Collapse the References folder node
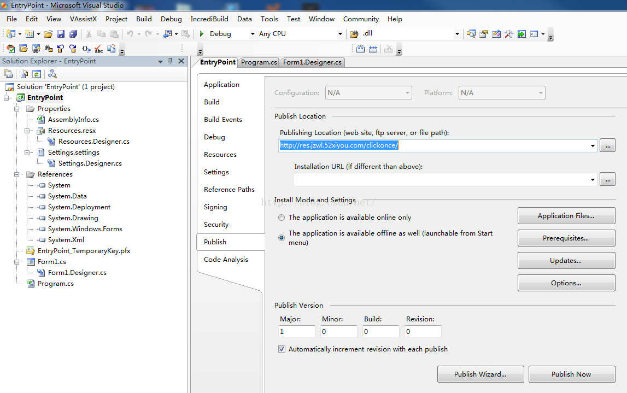The image size is (627, 393). (x=17, y=174)
